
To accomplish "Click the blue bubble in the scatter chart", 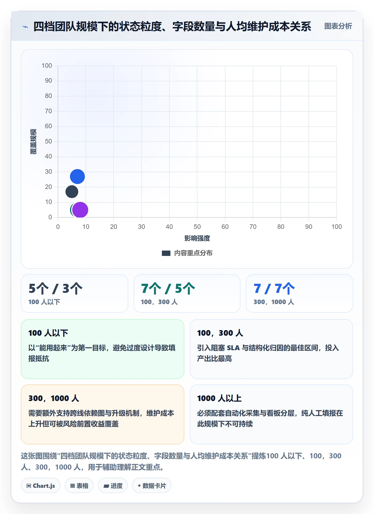I will [77, 177].
